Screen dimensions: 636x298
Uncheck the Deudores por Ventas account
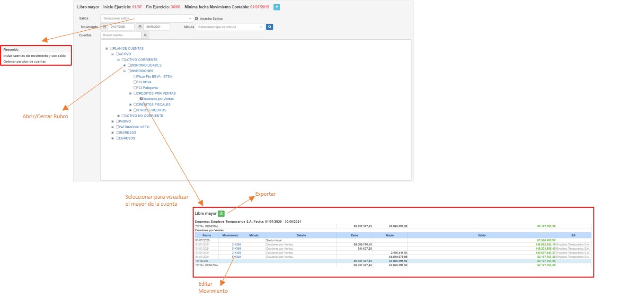(141, 99)
